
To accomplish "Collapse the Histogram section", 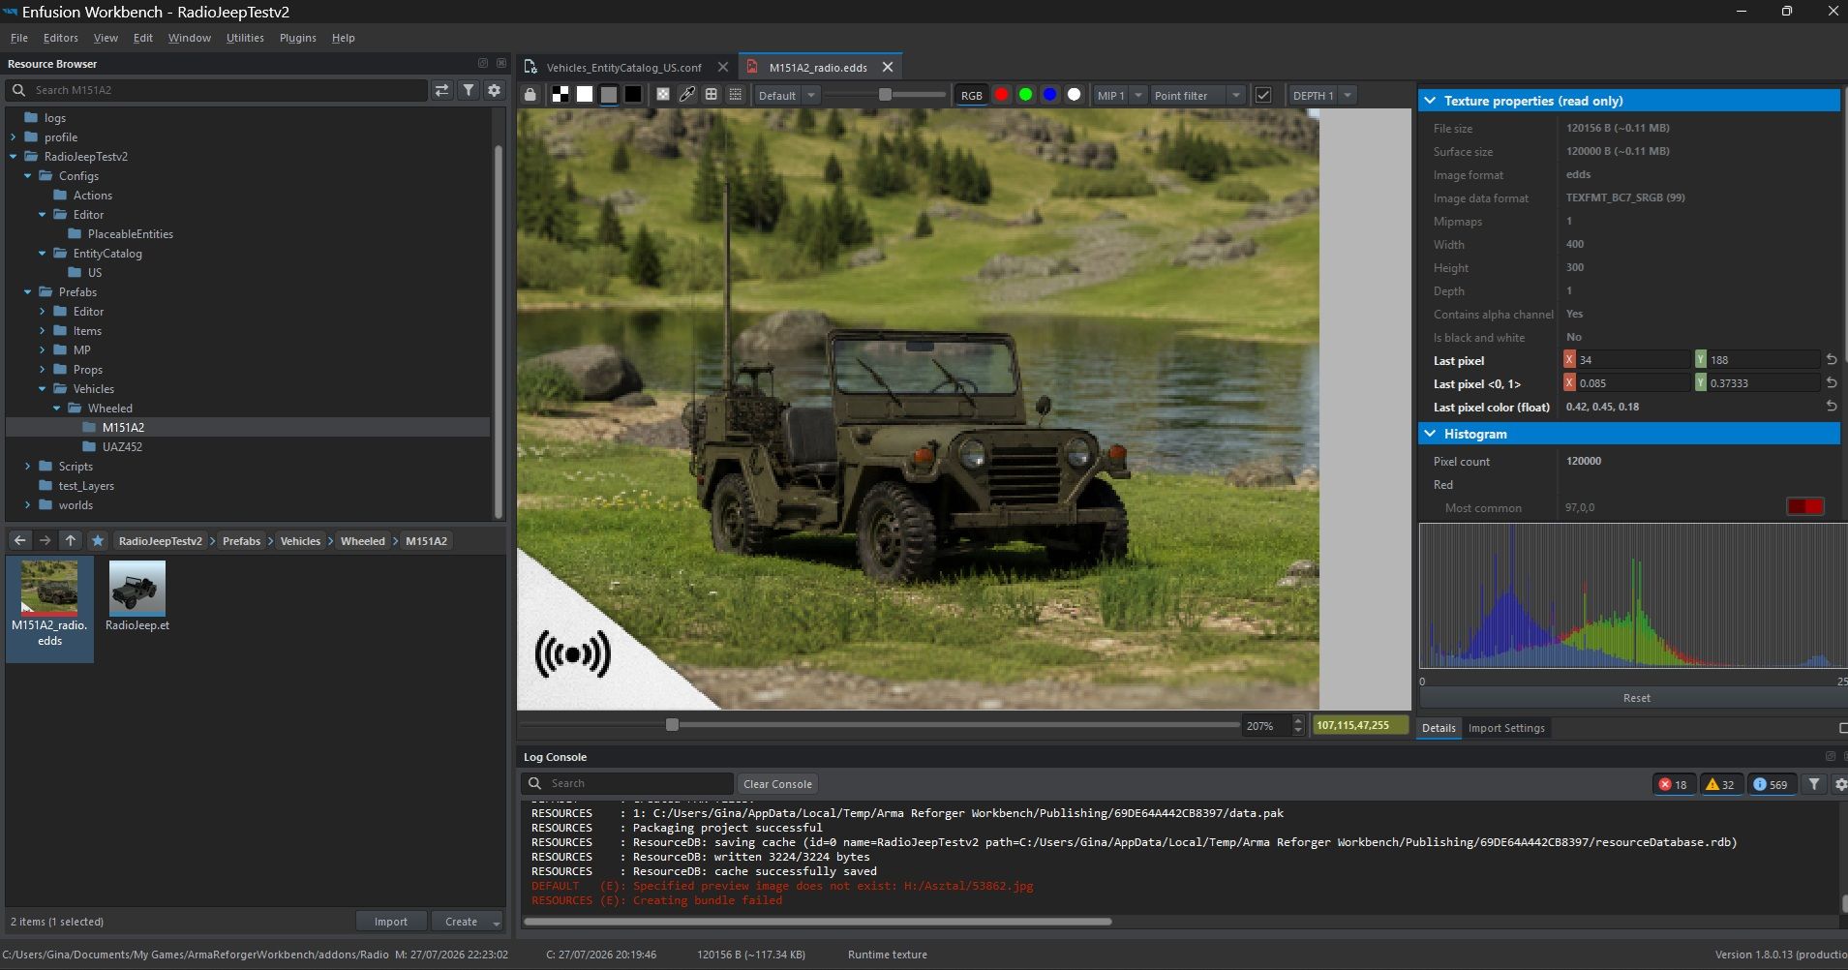I will 1431,434.
